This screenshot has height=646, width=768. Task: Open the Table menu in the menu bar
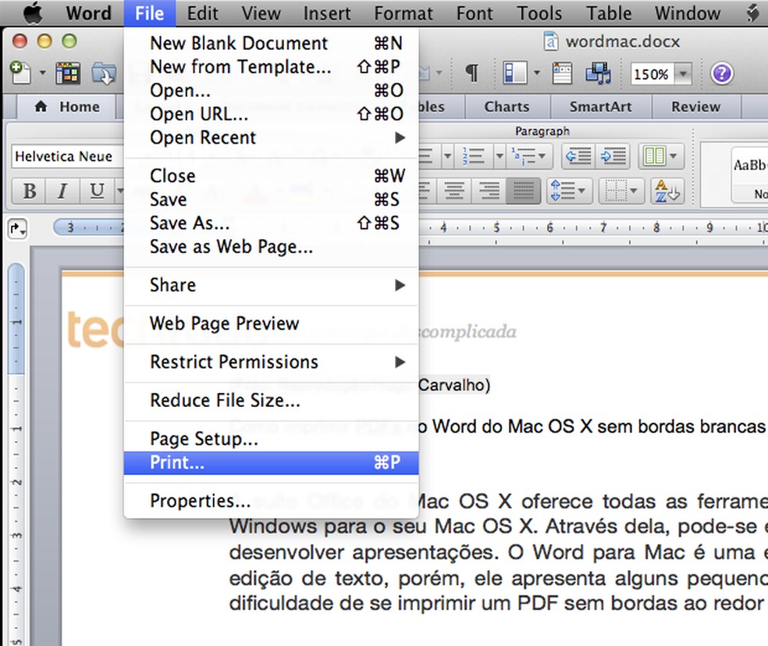pos(608,13)
